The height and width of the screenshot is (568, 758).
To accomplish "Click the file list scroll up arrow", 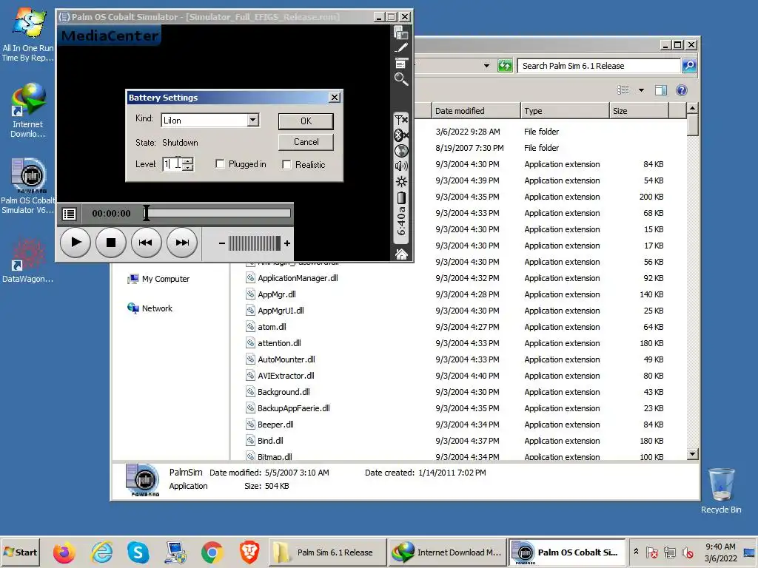I will click(x=693, y=108).
